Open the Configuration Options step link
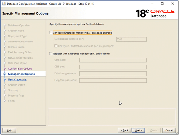 pyautogui.click(x=20, y=69)
